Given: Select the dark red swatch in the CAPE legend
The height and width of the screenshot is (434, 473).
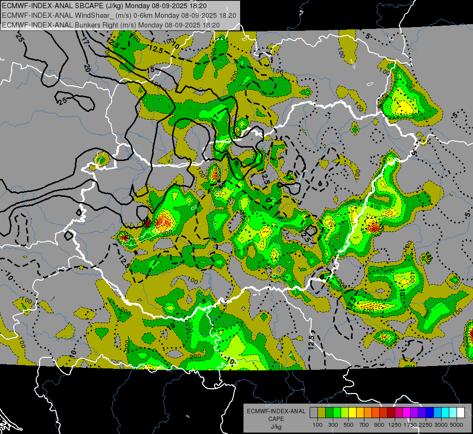Looking at the screenshot, I should (x=391, y=413).
